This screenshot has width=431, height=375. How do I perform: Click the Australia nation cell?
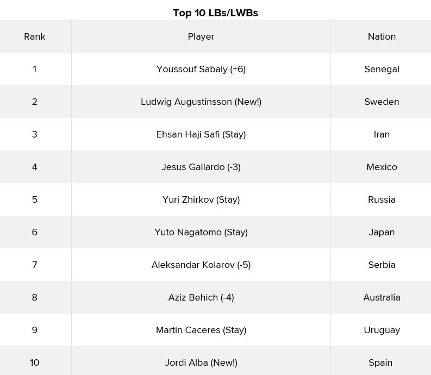[x=382, y=297]
